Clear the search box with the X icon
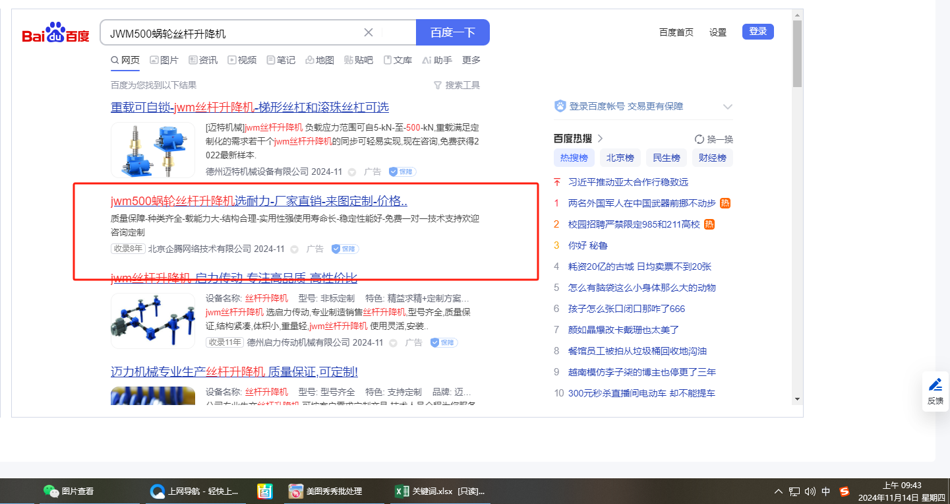Image resolution: width=950 pixels, height=504 pixels. coord(369,32)
